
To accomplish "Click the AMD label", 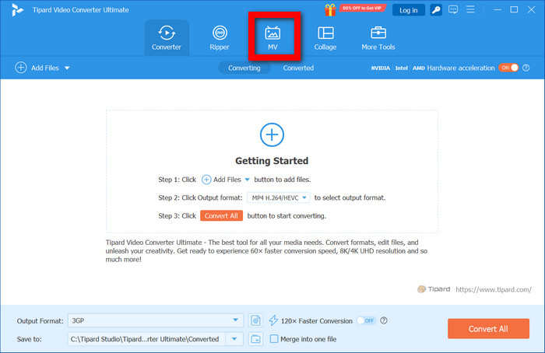I will pos(419,68).
